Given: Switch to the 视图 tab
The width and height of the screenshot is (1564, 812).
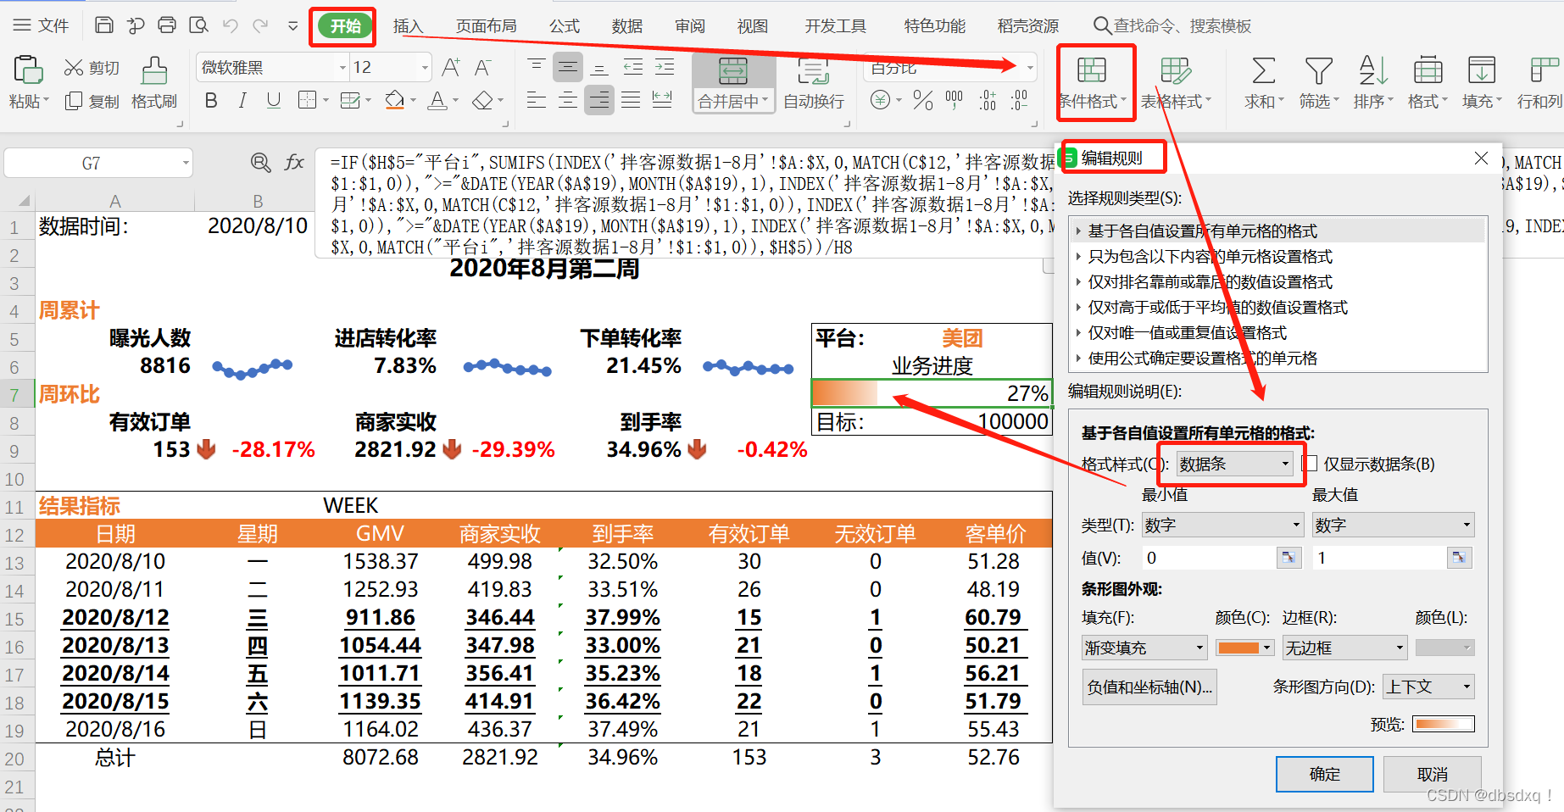Looking at the screenshot, I should tap(752, 25).
